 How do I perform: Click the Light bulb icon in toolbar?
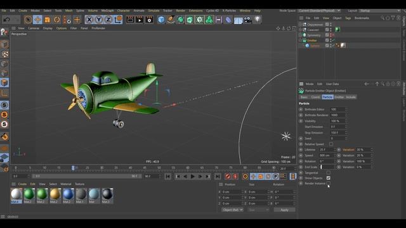click(x=257, y=20)
